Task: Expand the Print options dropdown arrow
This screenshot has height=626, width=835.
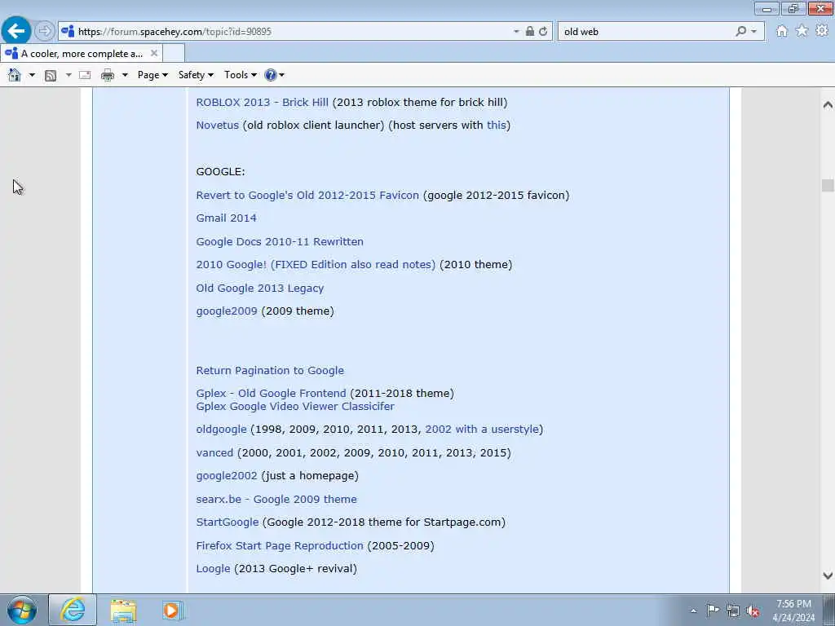Action: point(125,75)
